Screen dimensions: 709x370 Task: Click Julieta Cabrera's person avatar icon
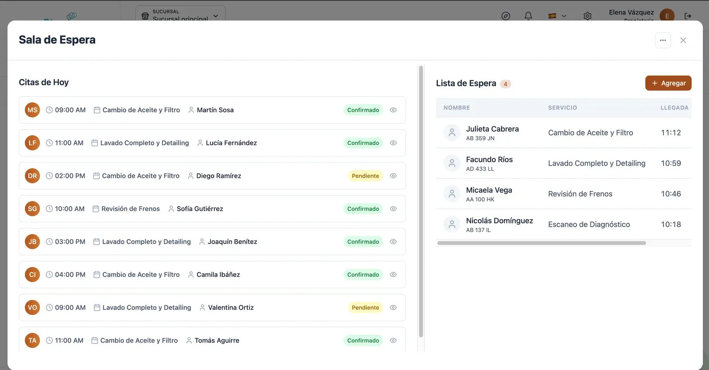click(x=452, y=133)
